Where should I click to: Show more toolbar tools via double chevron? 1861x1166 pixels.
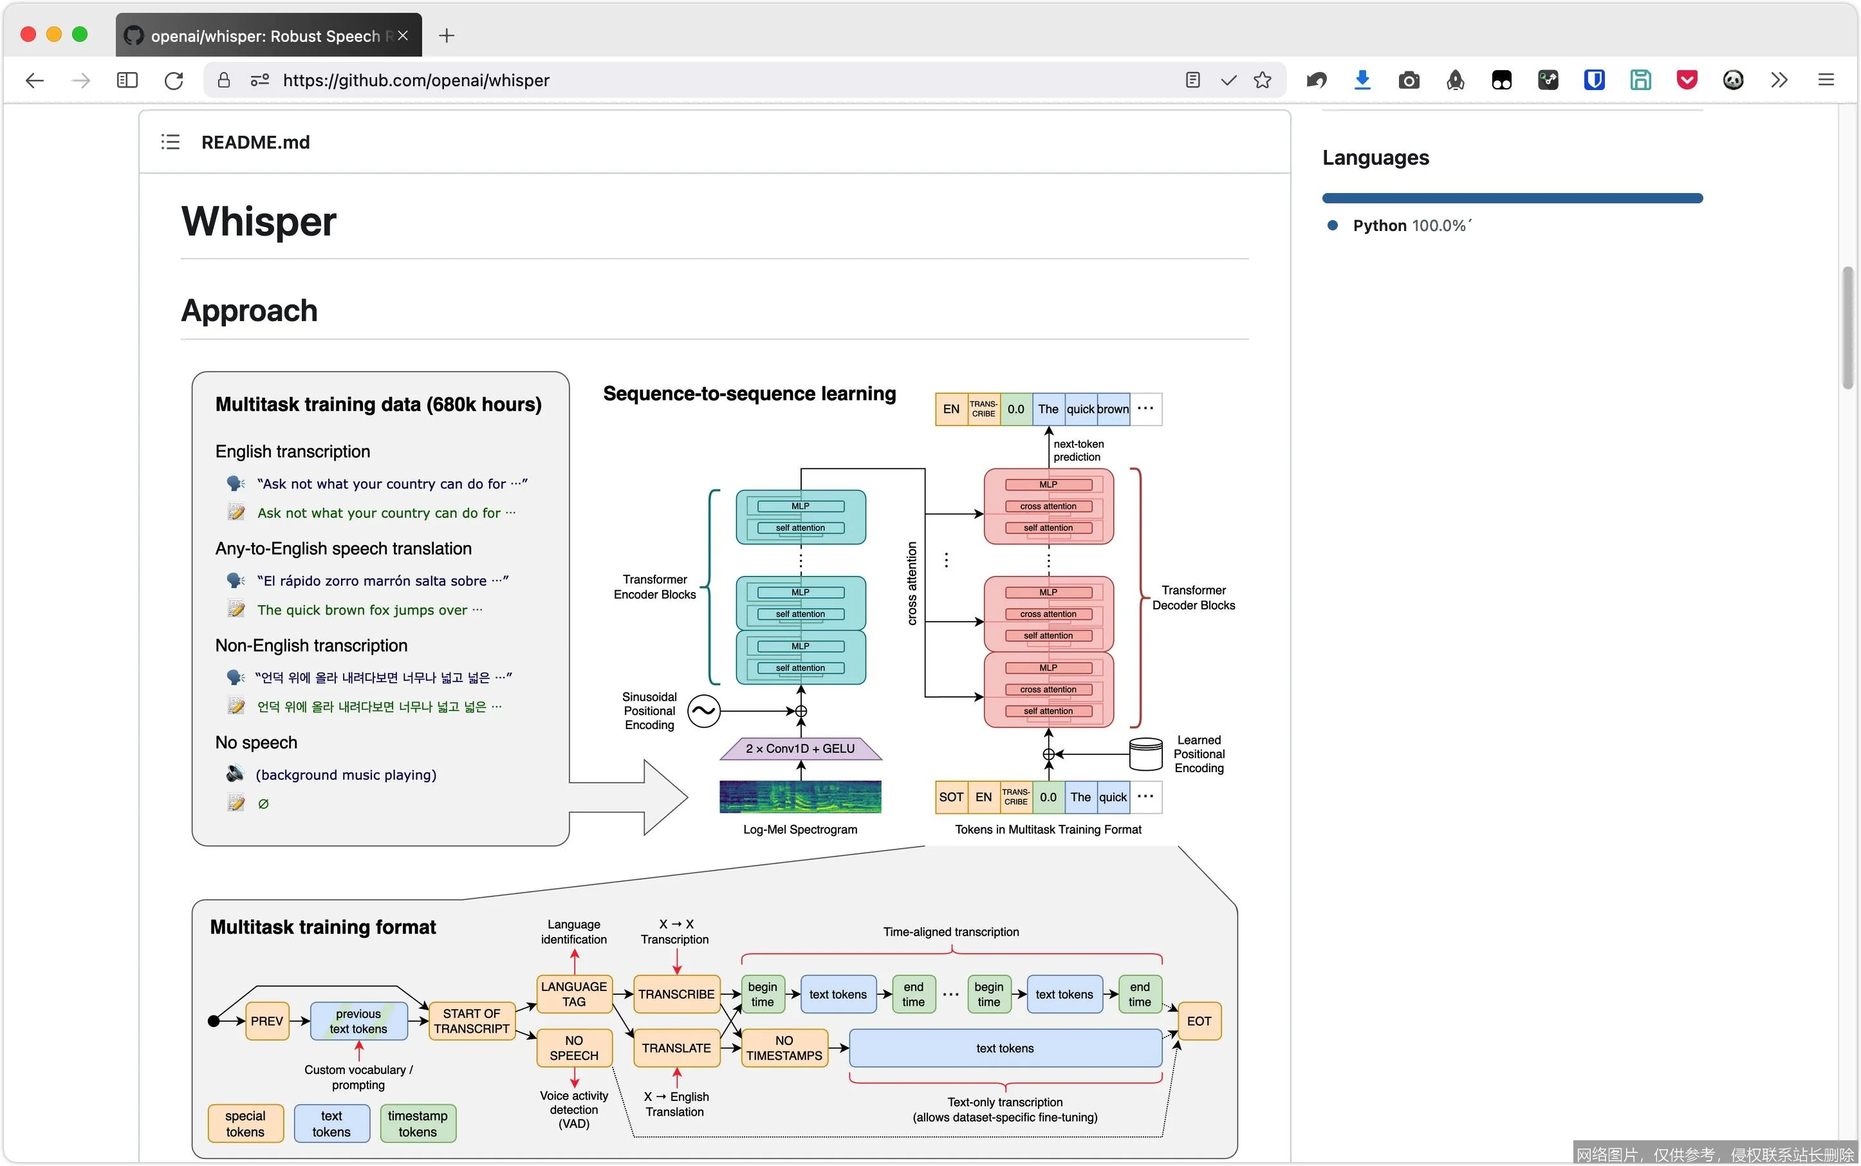click(1779, 80)
